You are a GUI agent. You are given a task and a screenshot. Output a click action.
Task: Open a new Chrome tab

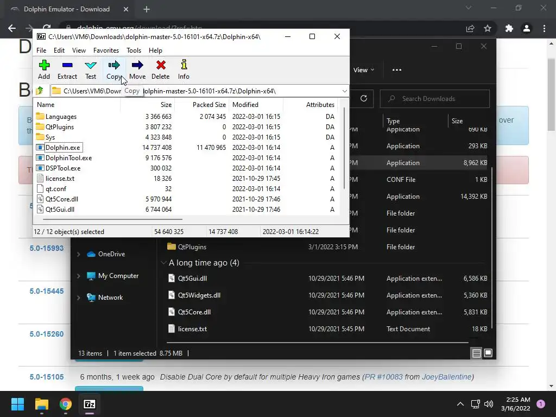click(147, 9)
